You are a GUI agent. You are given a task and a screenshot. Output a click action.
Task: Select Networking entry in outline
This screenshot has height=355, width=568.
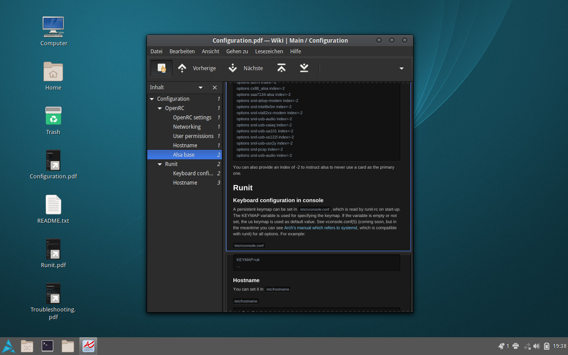pos(185,127)
